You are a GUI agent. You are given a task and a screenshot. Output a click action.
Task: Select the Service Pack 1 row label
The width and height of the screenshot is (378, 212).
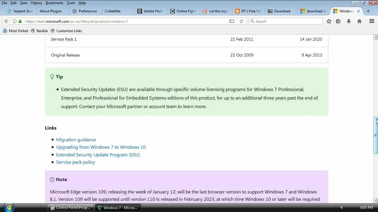(64, 39)
